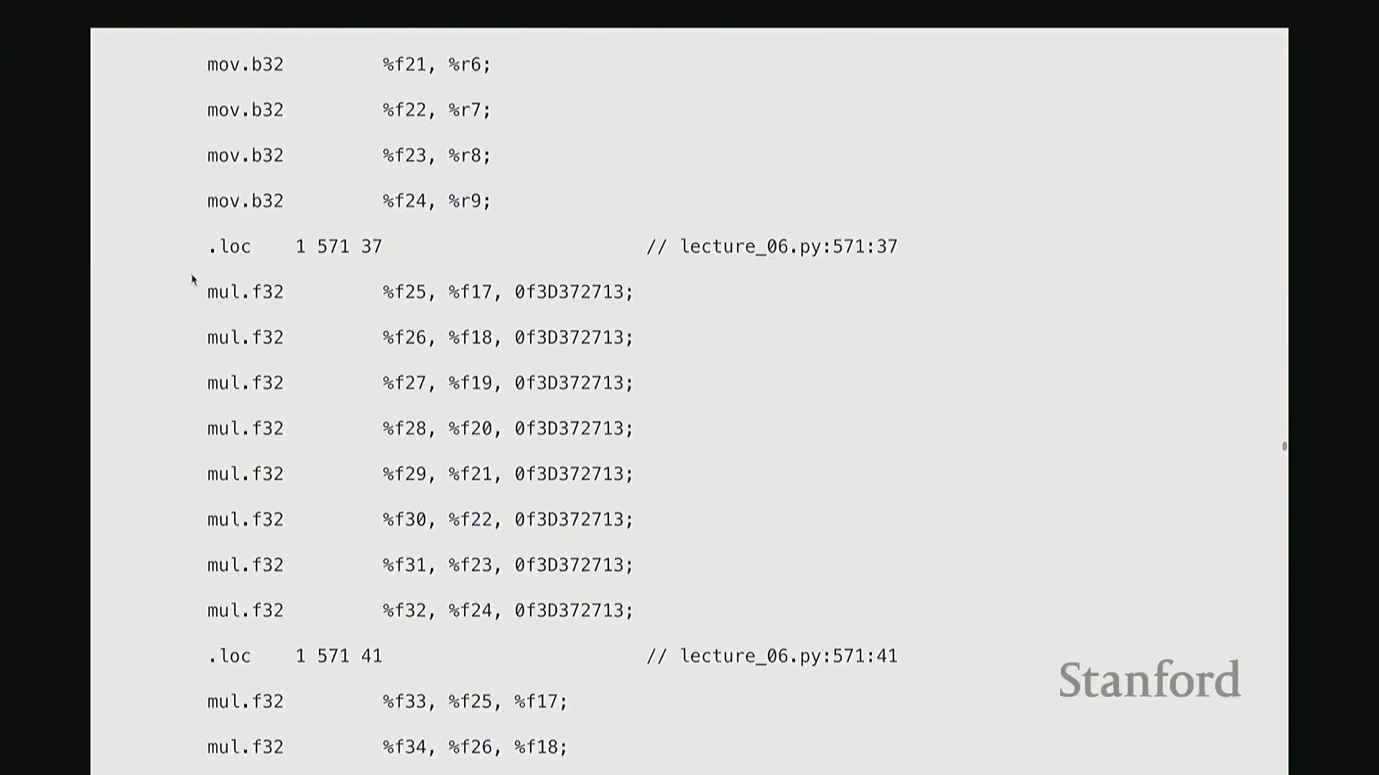Click the mul.f32 %f25, %f17 constant line
The height and width of the screenshot is (775, 1379).
click(420, 292)
